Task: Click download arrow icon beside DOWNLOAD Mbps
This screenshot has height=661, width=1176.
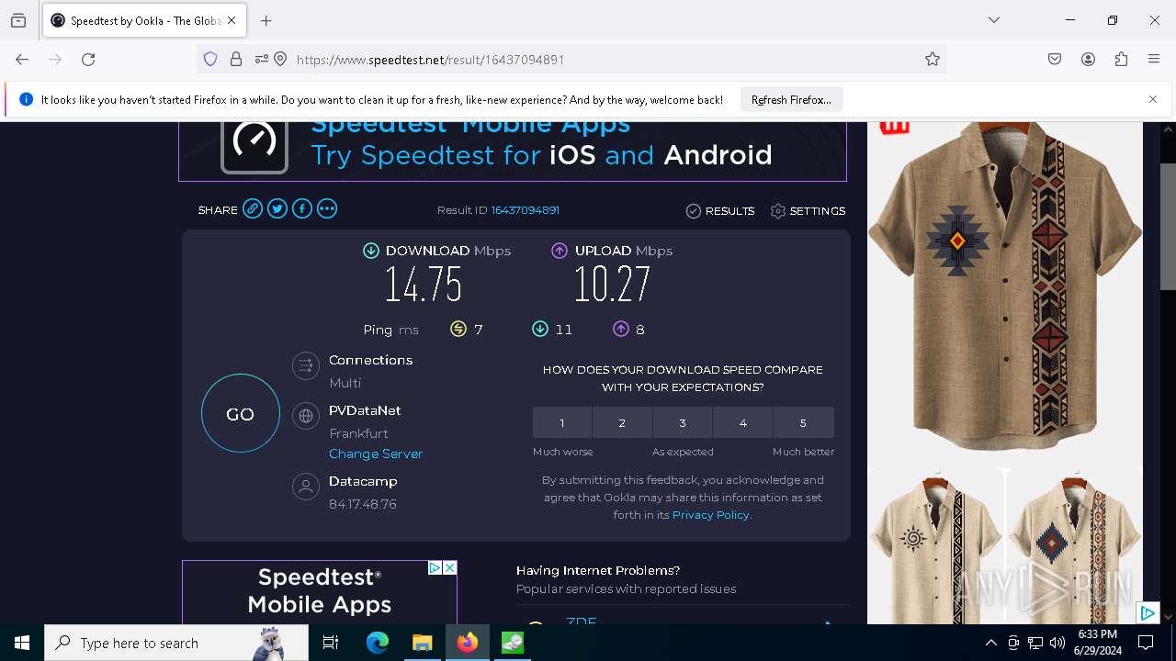Action: pyautogui.click(x=371, y=251)
